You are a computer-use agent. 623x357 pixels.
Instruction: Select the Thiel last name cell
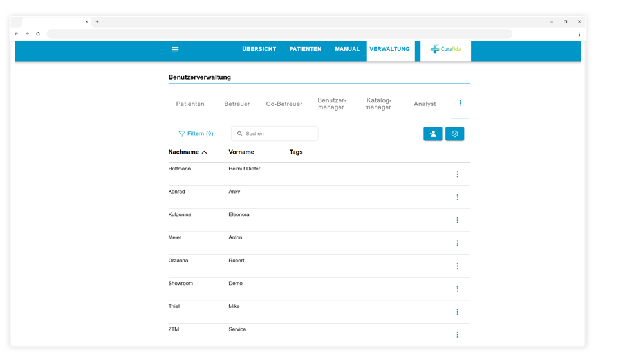(174, 307)
